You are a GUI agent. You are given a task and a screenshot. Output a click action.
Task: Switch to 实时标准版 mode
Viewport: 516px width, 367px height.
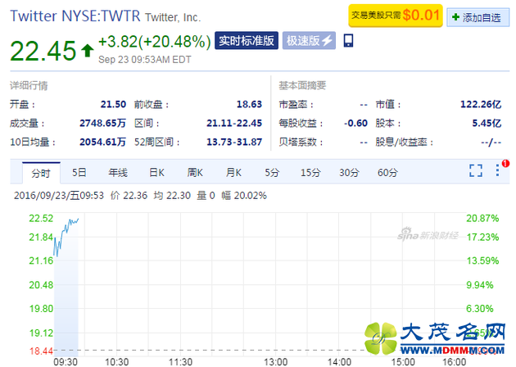tap(247, 41)
